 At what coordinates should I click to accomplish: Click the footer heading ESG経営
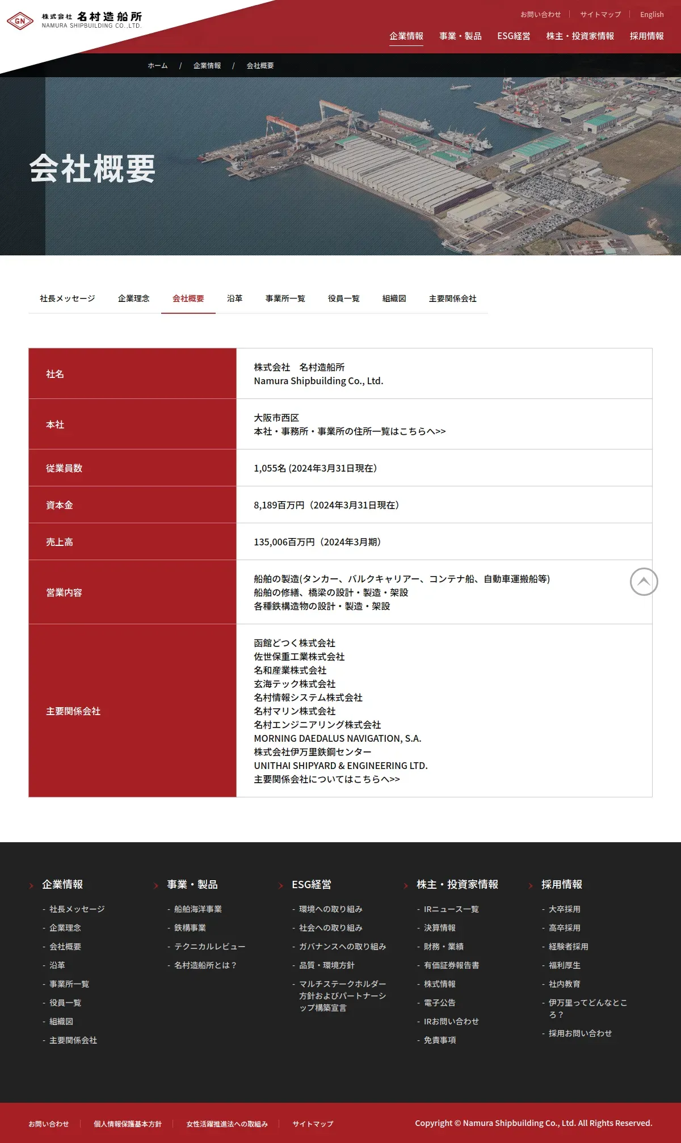pos(312,884)
